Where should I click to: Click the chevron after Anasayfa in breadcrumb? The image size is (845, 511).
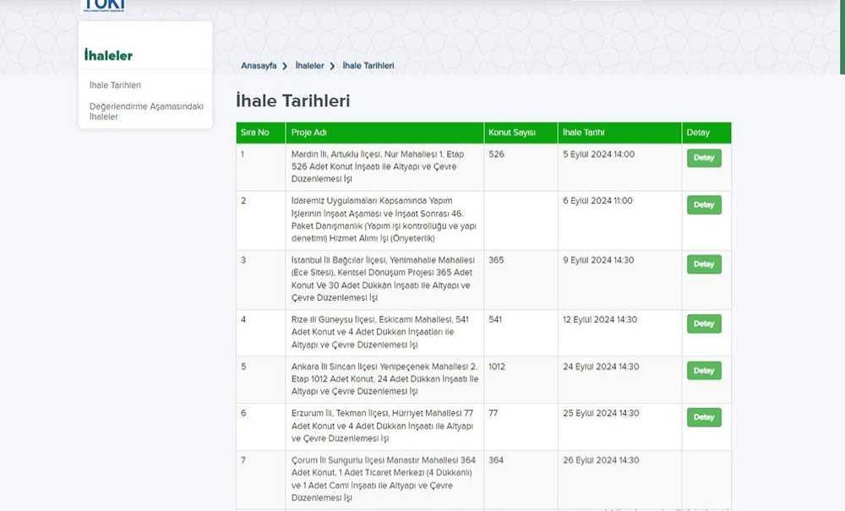coord(286,66)
